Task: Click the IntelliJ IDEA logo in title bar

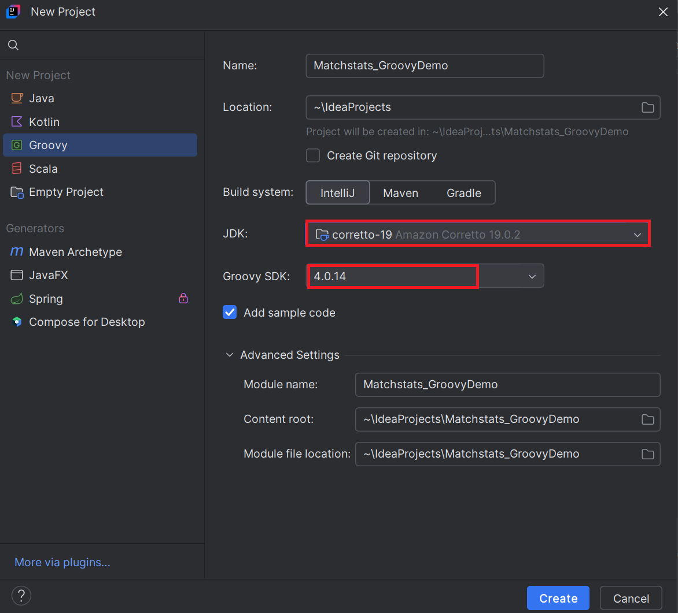Action: 13,12
